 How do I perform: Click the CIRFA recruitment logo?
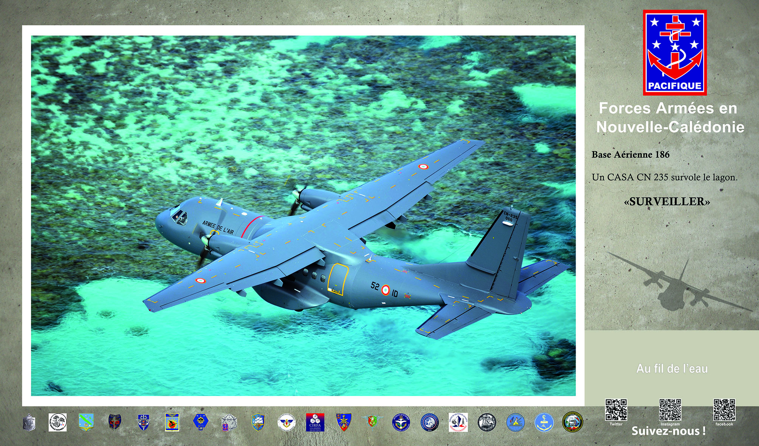point(315,422)
